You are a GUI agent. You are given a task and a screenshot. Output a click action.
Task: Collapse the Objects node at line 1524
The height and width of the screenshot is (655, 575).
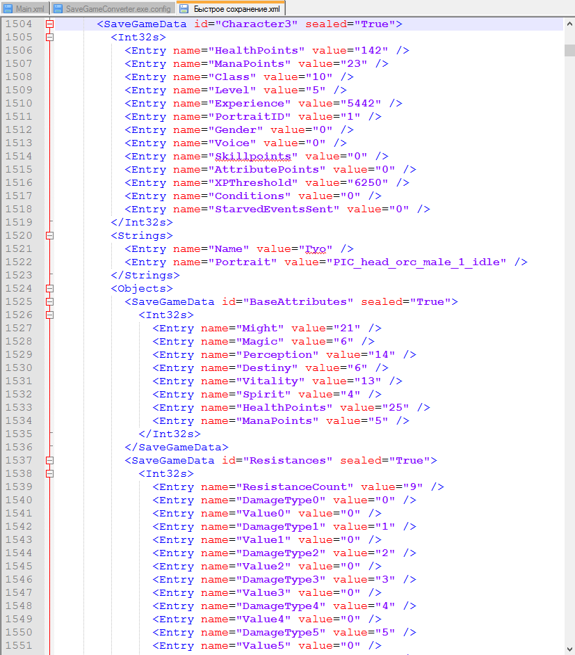pyautogui.click(x=49, y=288)
